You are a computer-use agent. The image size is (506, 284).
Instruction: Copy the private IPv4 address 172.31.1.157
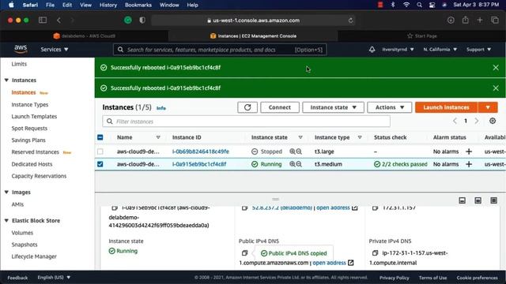tap(375, 208)
